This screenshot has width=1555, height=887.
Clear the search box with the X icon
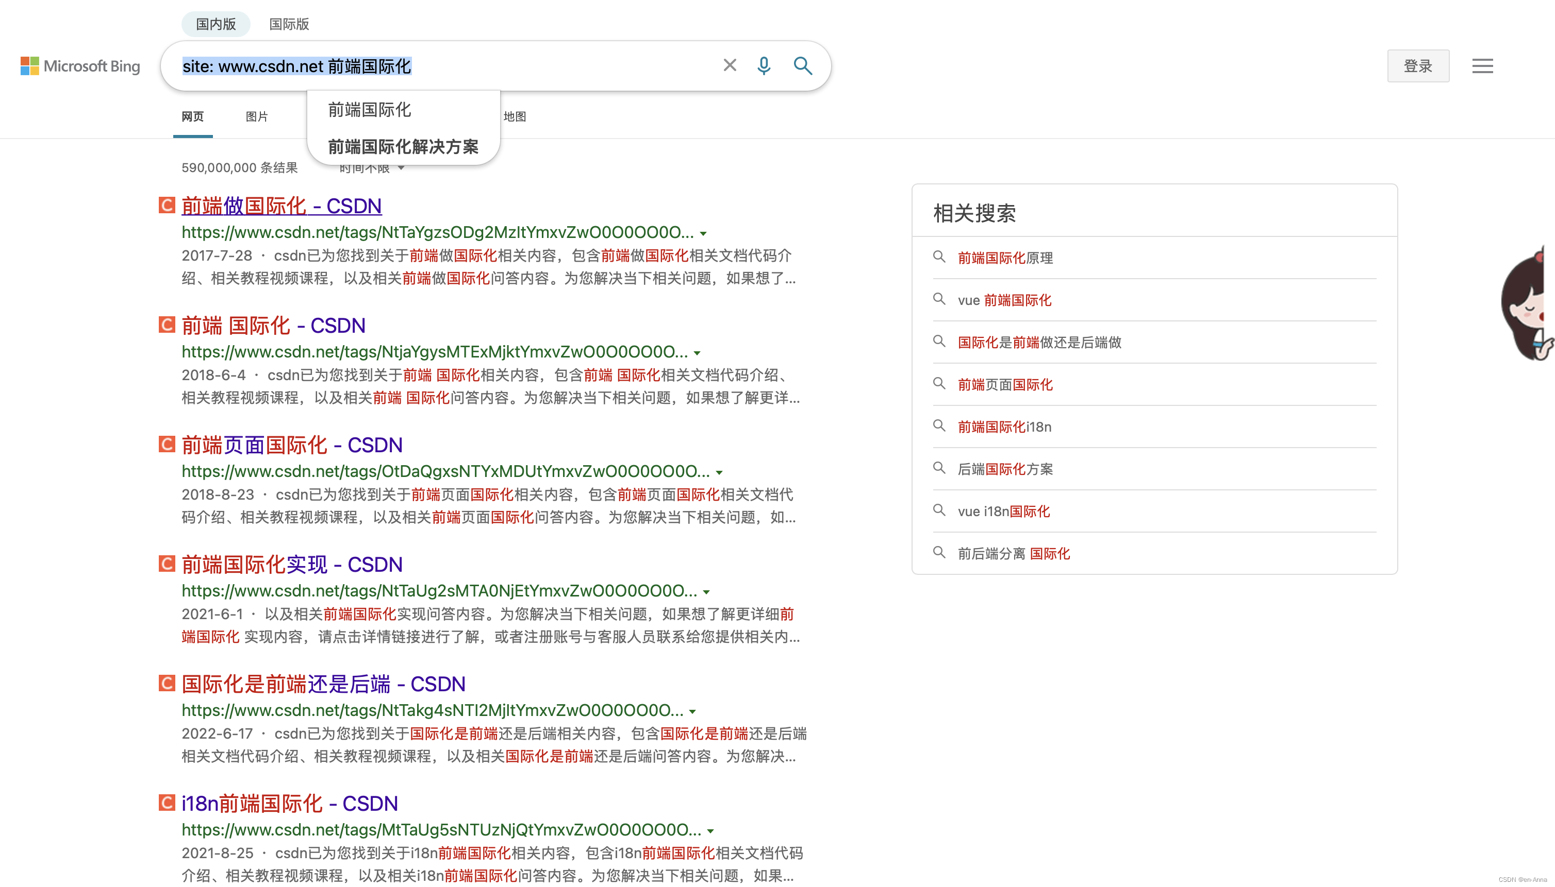point(730,65)
